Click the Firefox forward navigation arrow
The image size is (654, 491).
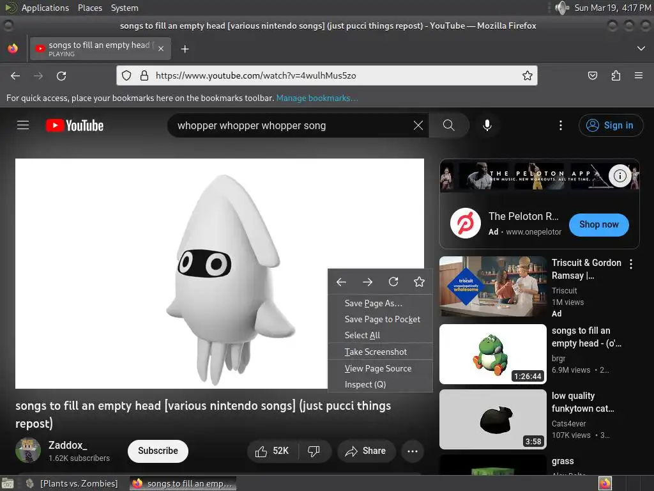(x=38, y=75)
